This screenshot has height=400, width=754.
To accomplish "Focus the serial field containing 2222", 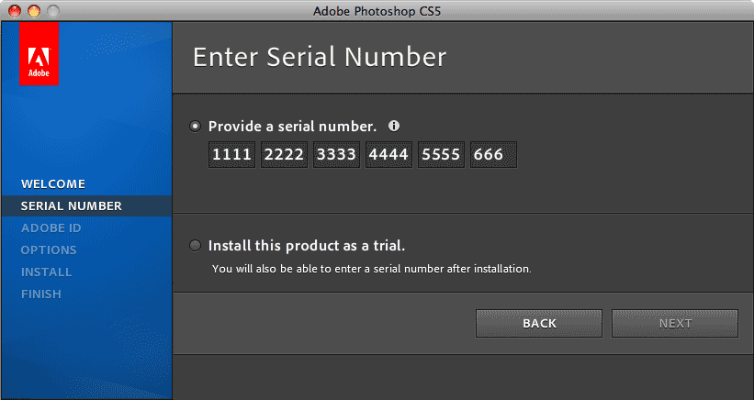I will (284, 155).
